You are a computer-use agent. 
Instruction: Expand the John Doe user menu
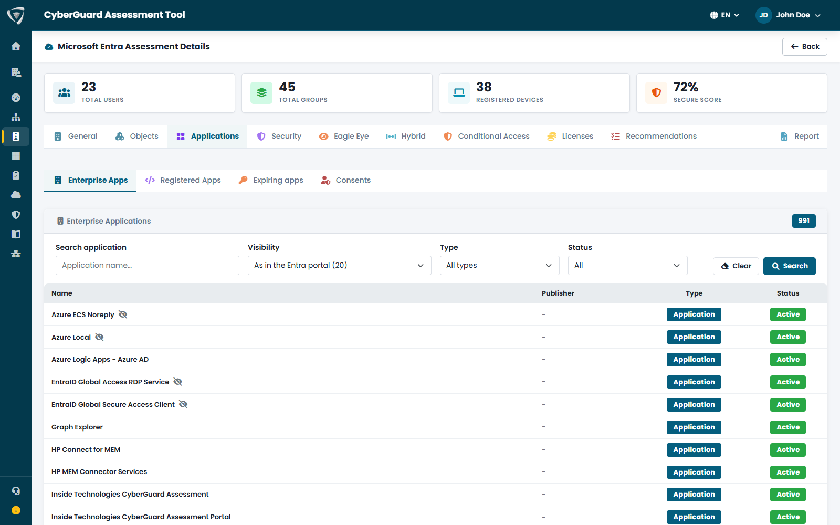pyautogui.click(x=788, y=15)
